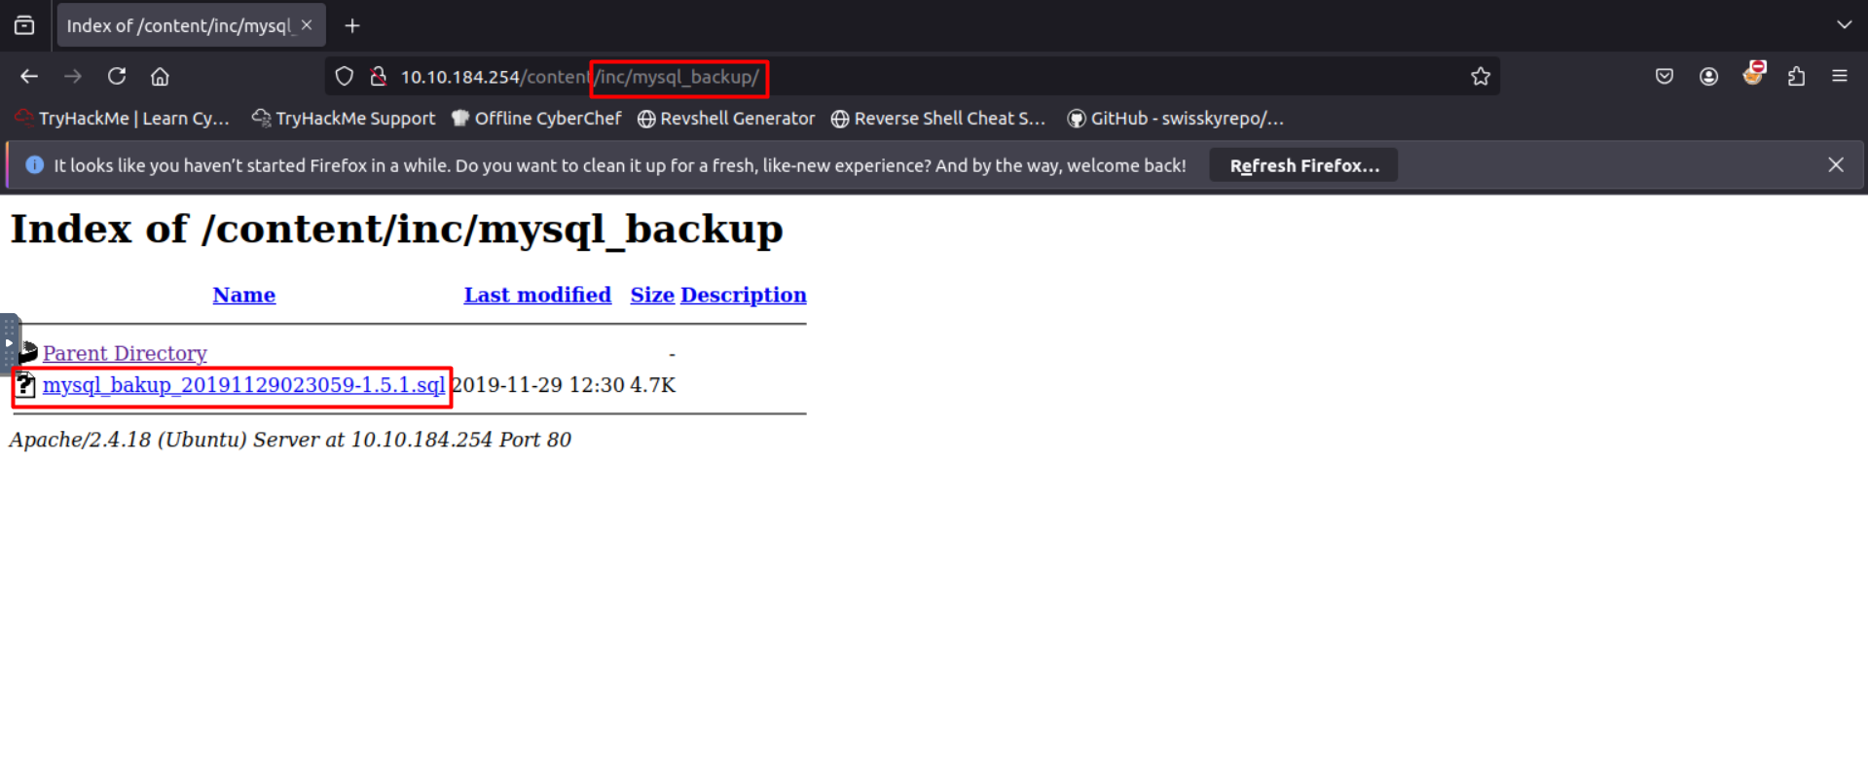Expand the left-edge sidebar handle
Viewport: 1868px width, 778px height.
pos(9,342)
